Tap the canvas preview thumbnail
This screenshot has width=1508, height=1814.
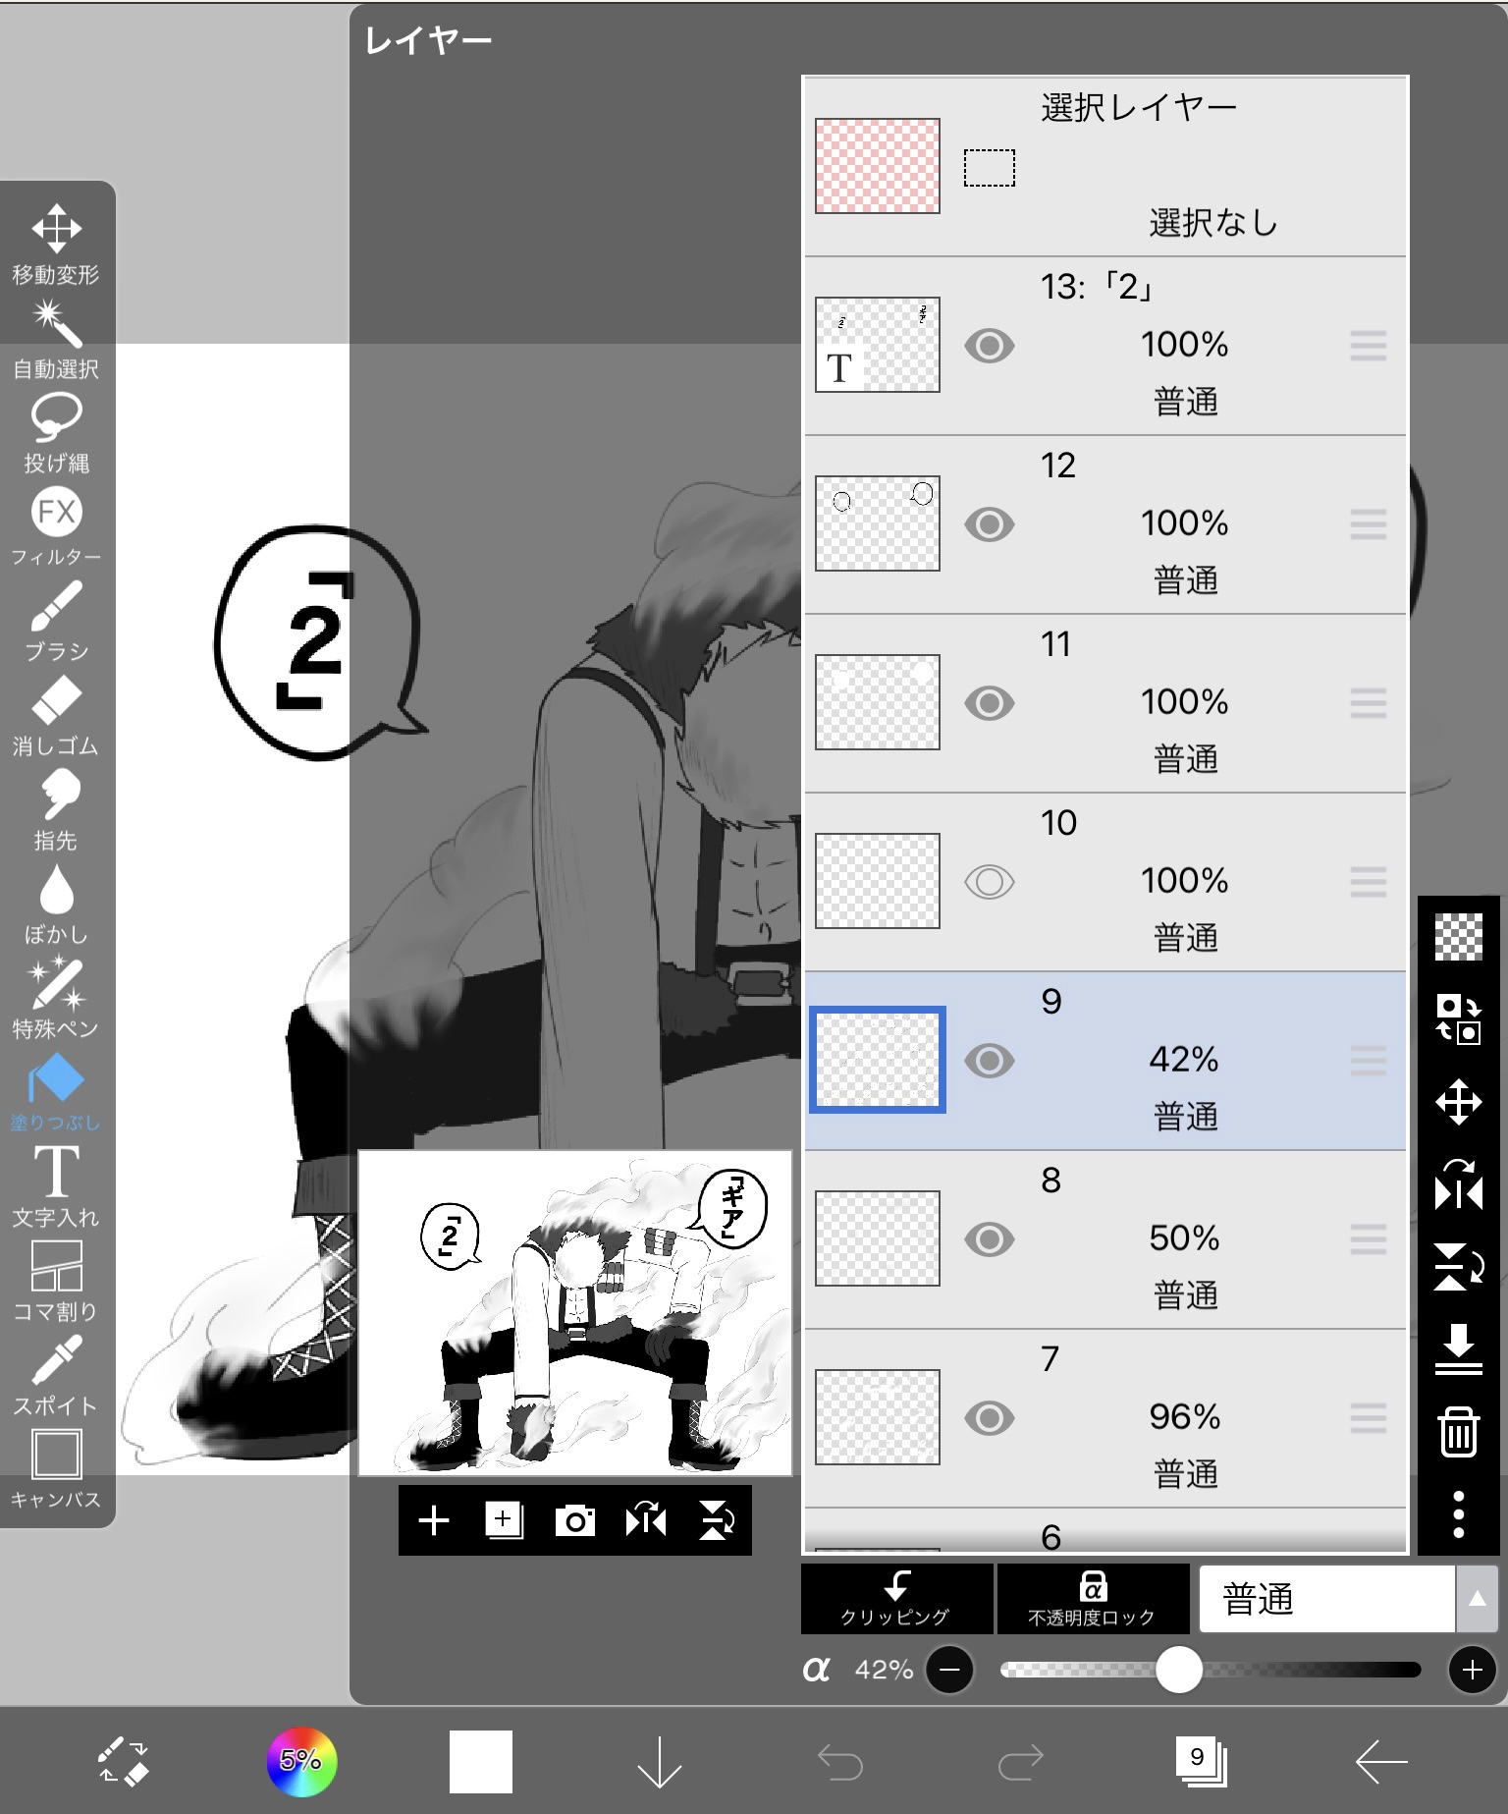point(575,1313)
